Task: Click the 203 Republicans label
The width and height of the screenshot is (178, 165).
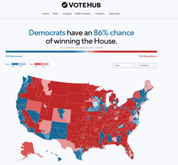Action: [x=148, y=56]
